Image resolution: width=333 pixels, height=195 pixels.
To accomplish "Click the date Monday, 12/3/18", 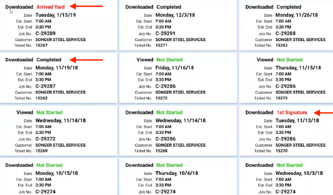I will coord(175,15).
